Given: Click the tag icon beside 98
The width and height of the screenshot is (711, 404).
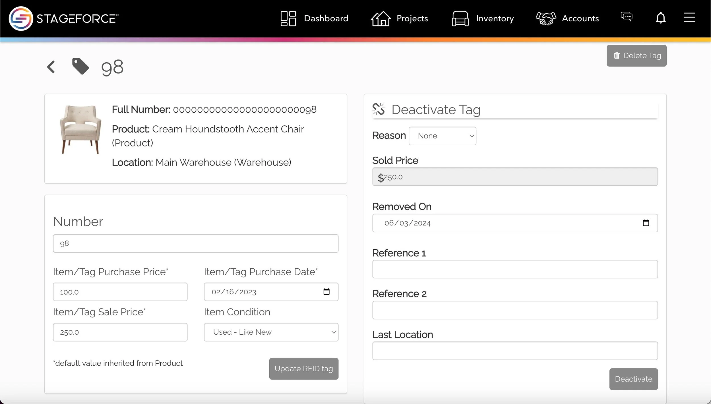Looking at the screenshot, I should point(80,67).
